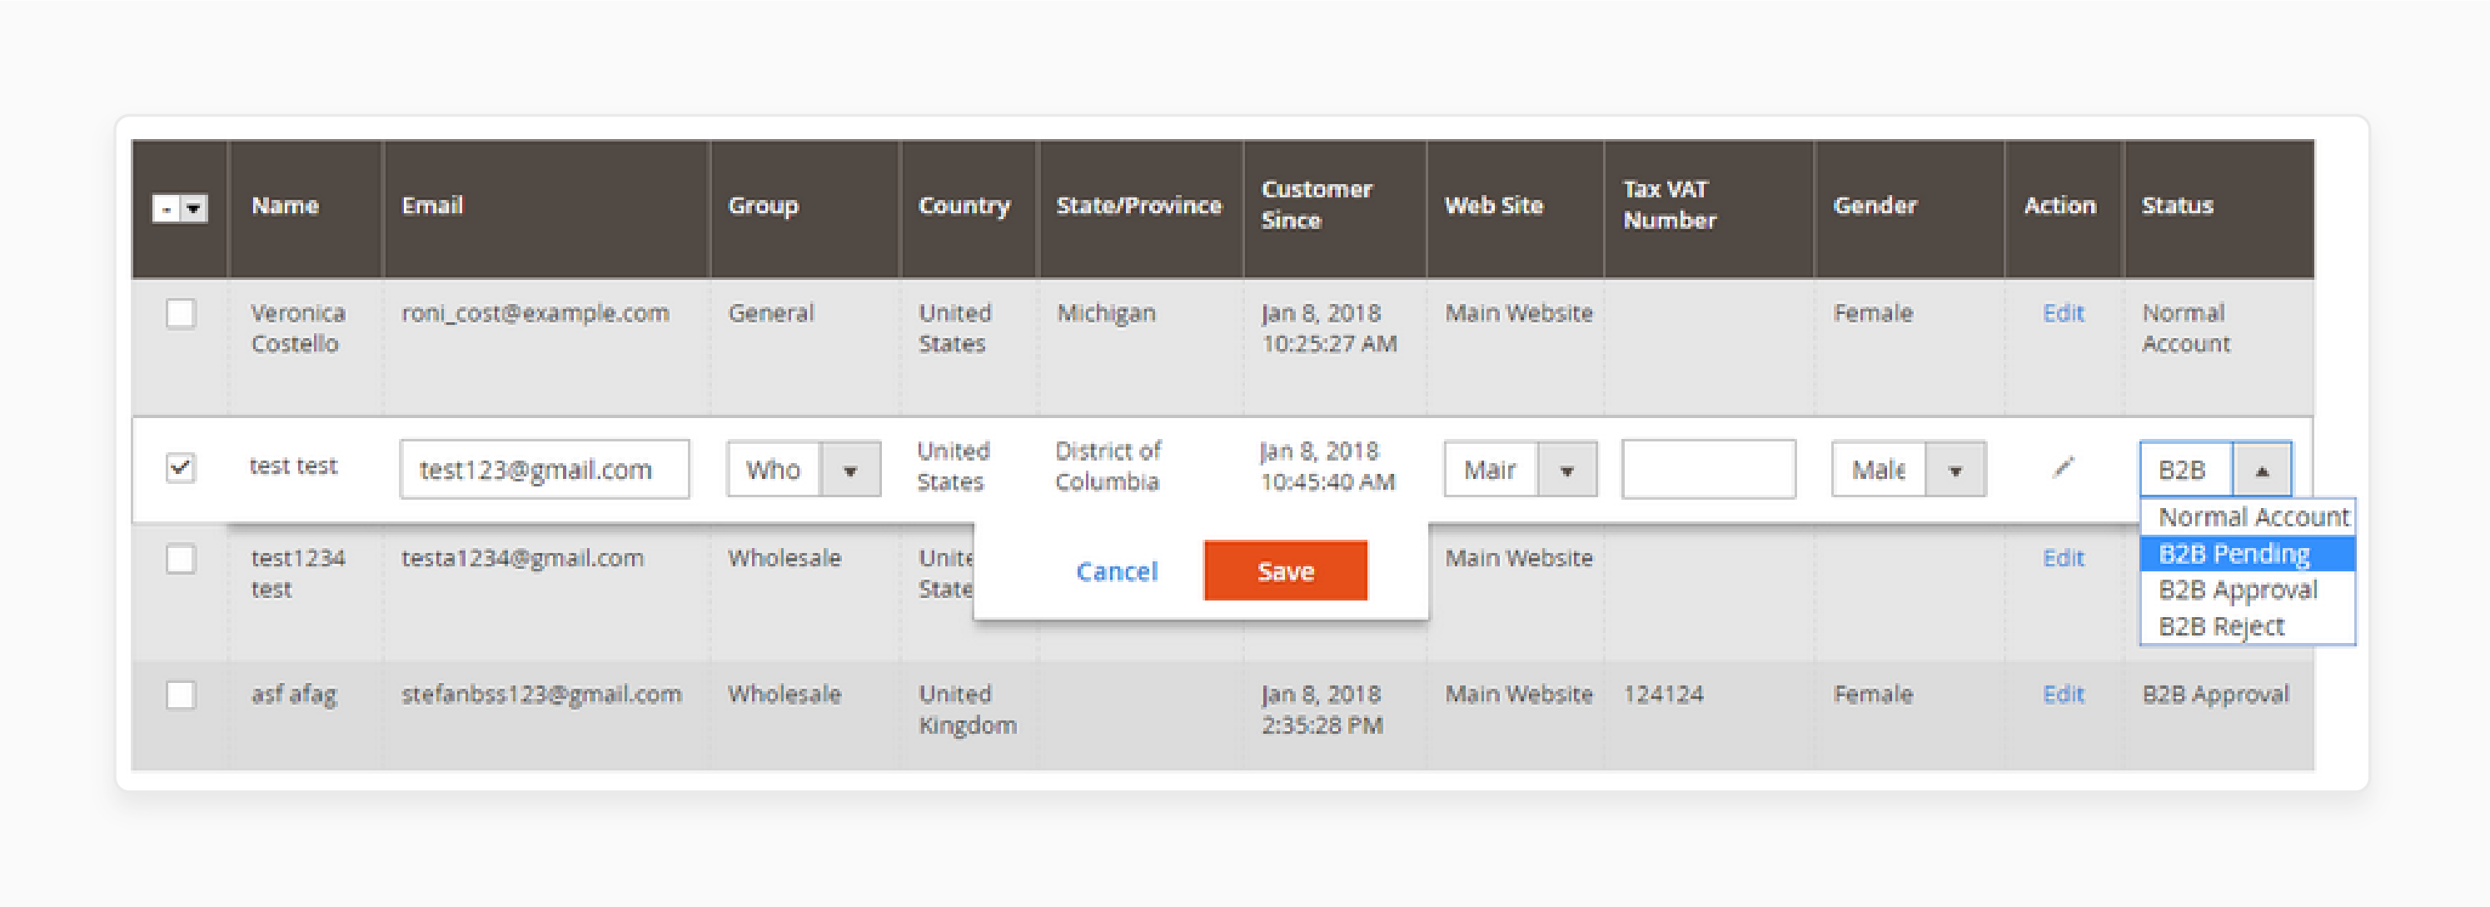Click Edit for Veronica Costello
Viewport: 2490px width, 907px height.
click(2063, 313)
